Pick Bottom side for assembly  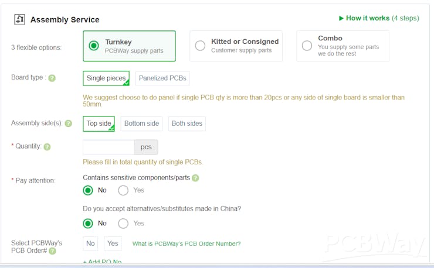(141, 123)
